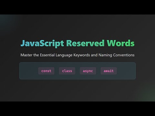The width and height of the screenshot is (155, 116).
Task: Click the class keyword chip
Action: coord(67,71)
